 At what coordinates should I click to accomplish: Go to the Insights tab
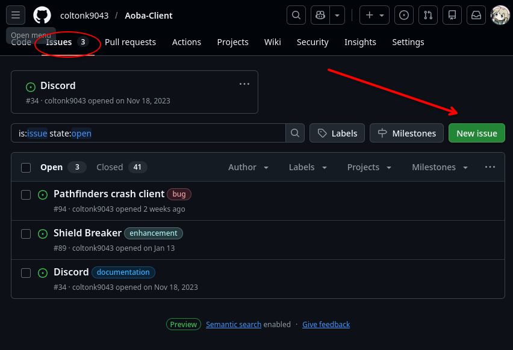[360, 42]
